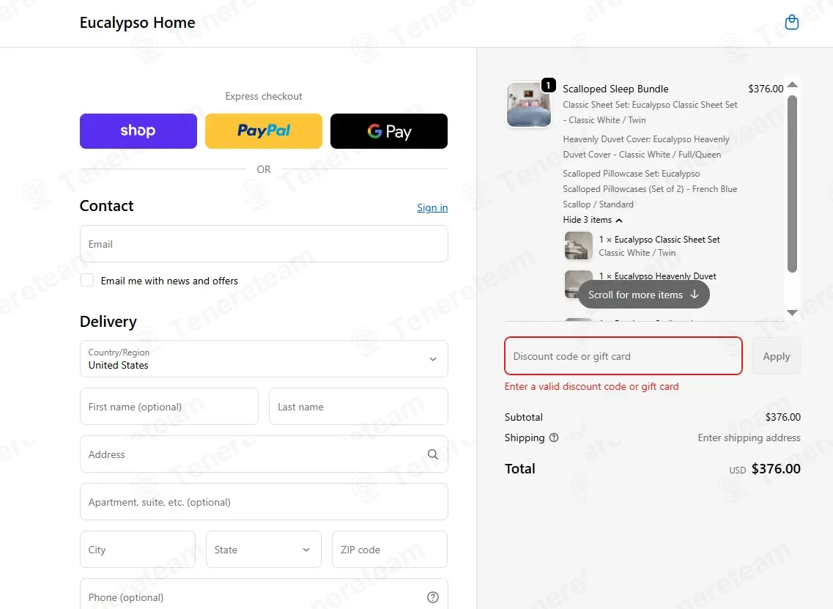
Task: Check 'Email me with news and offers'
Action: [x=87, y=280]
